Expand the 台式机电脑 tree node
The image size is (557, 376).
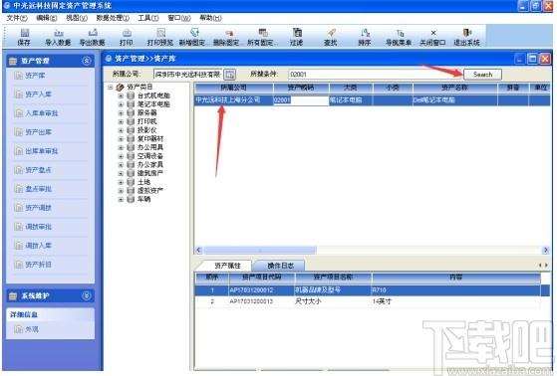(x=121, y=95)
